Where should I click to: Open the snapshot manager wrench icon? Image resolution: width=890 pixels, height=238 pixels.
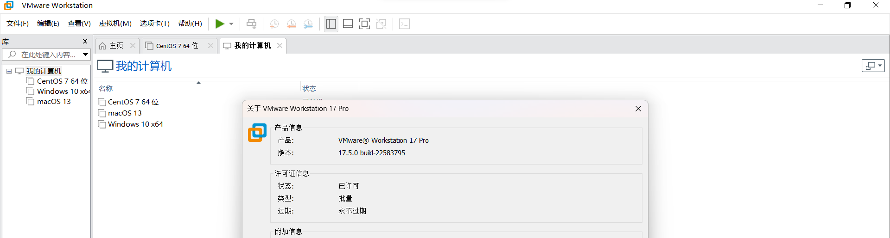308,24
